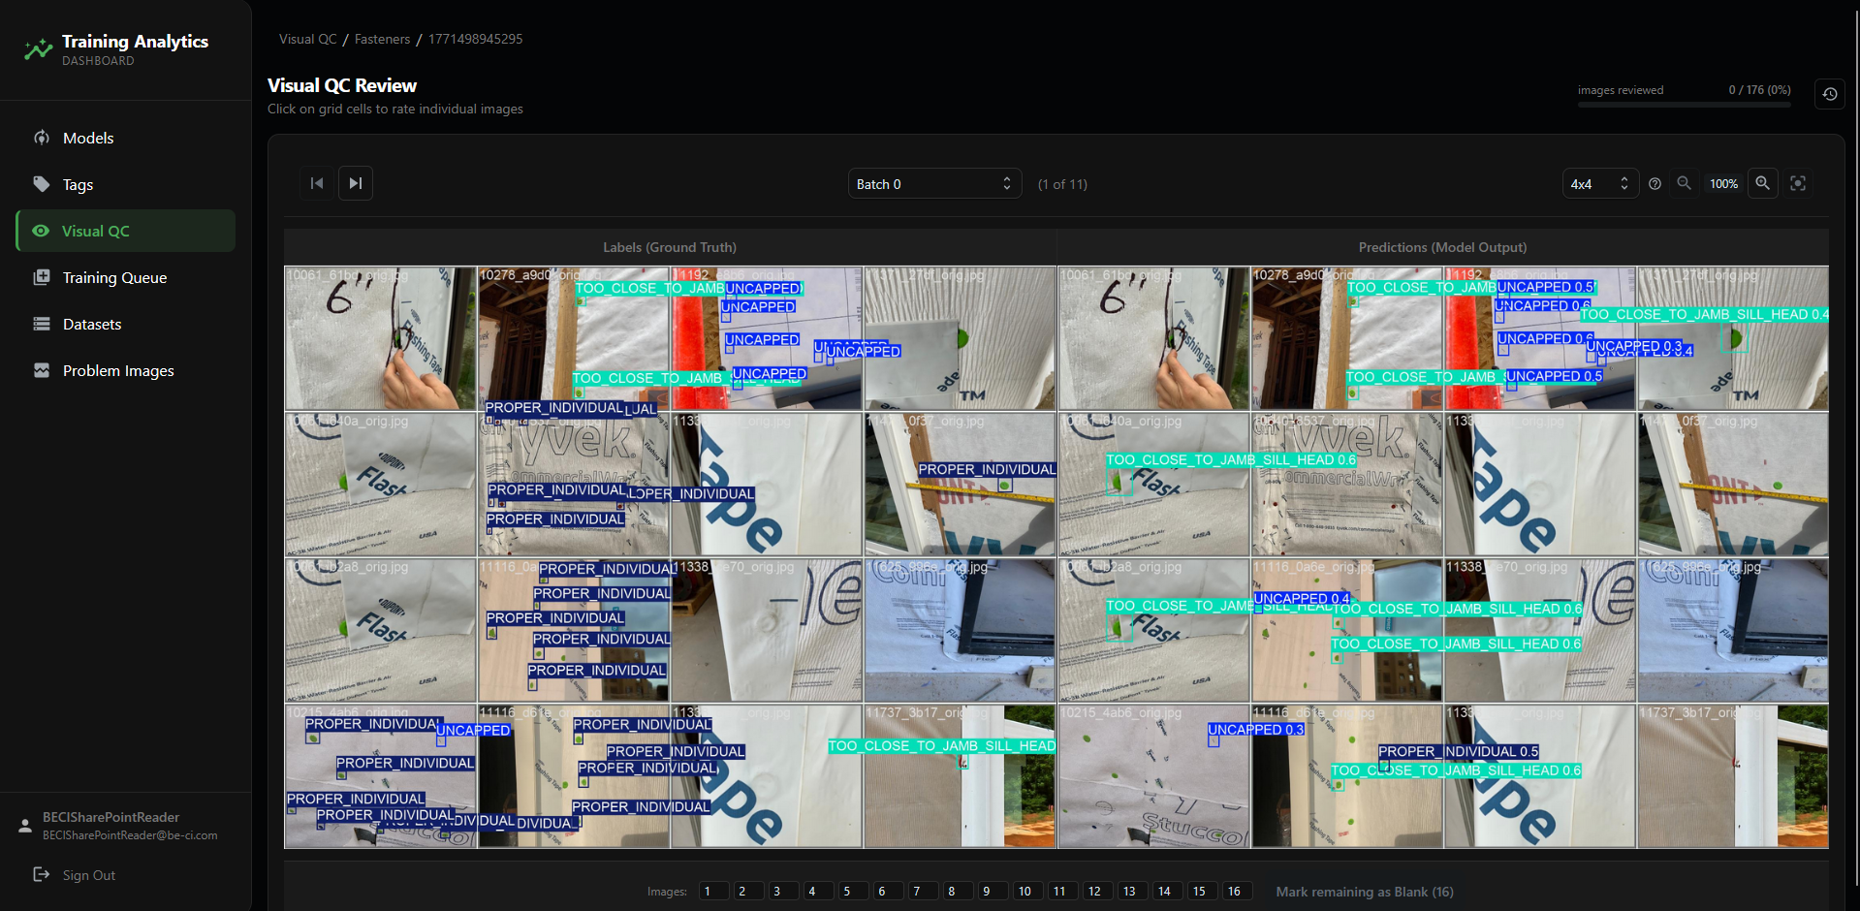Click the images reviewed progress bar
The width and height of the screenshot is (1860, 911).
[x=1684, y=105]
